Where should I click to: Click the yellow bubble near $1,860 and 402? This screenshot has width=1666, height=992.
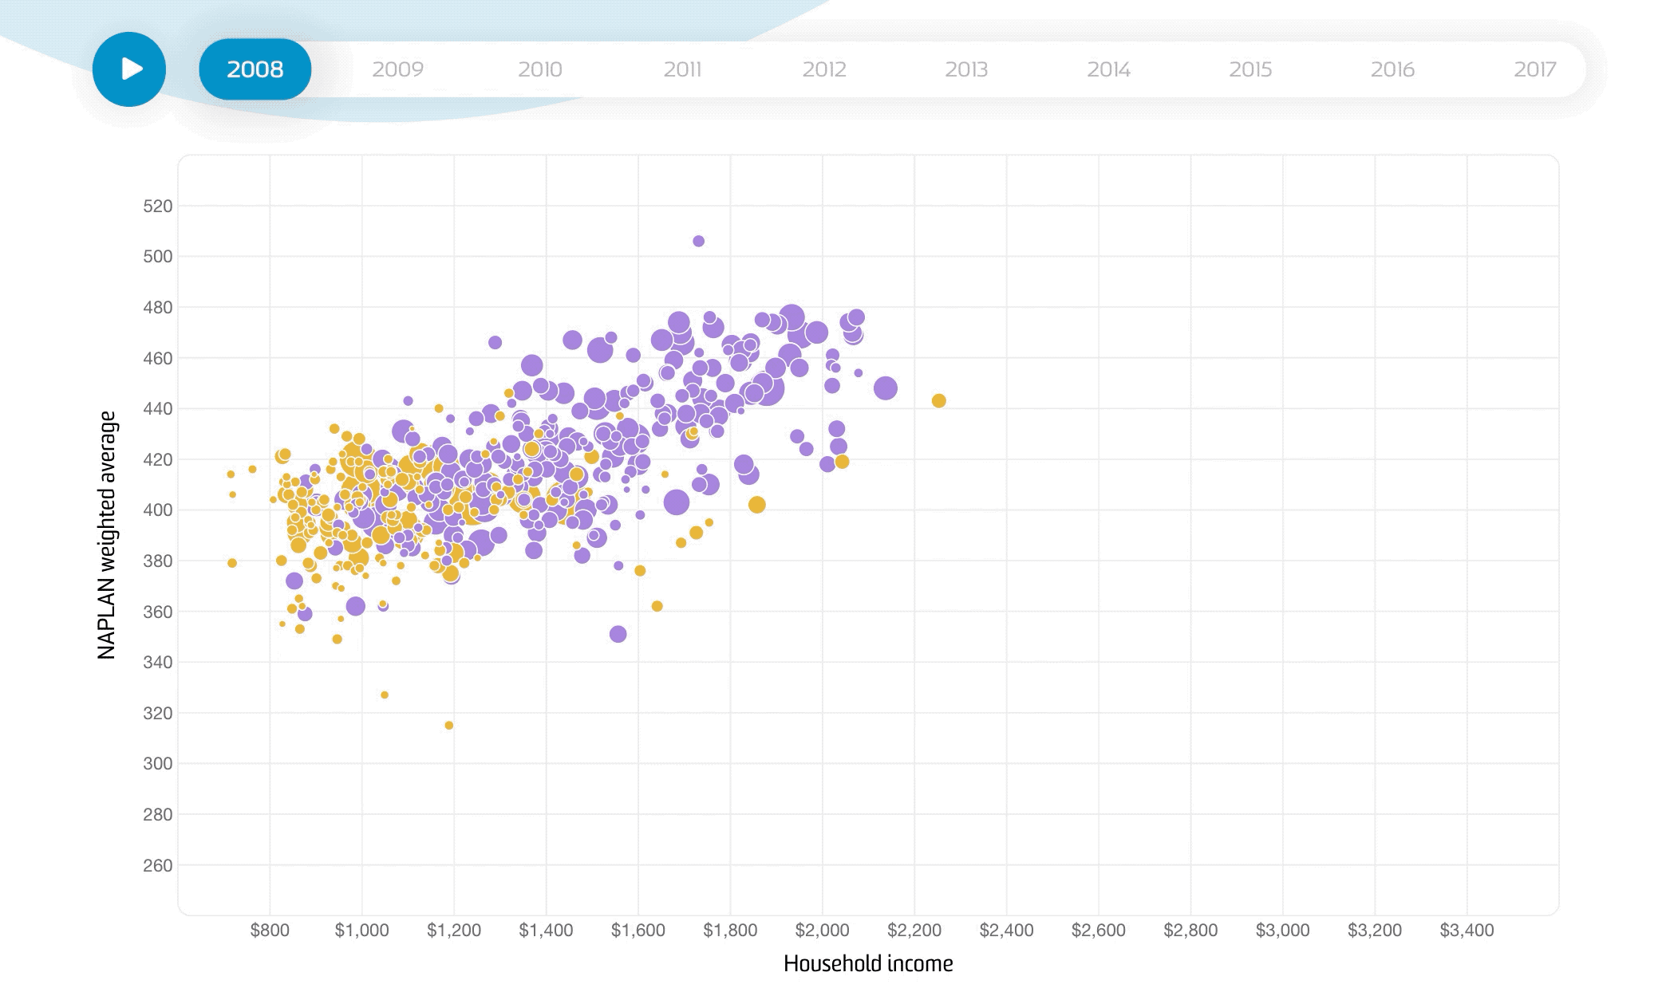pos(757,505)
